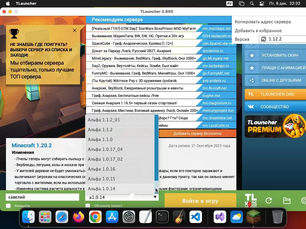The height and width of the screenshot is (229, 306).
Task: Click the share icon beside ONLINE С ДРУЗЬЯМИ
Action: pyautogui.click(x=252, y=80)
